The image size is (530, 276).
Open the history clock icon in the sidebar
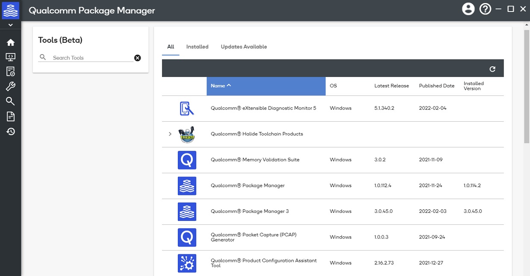10,131
